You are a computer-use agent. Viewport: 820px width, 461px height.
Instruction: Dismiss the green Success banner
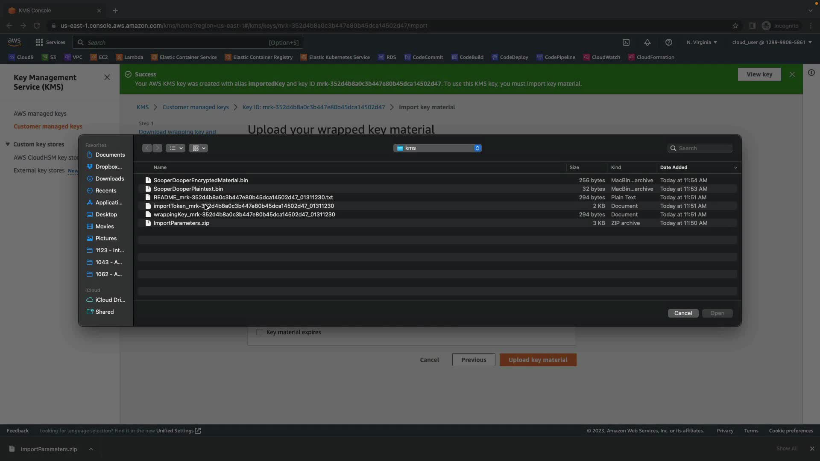[x=792, y=74]
